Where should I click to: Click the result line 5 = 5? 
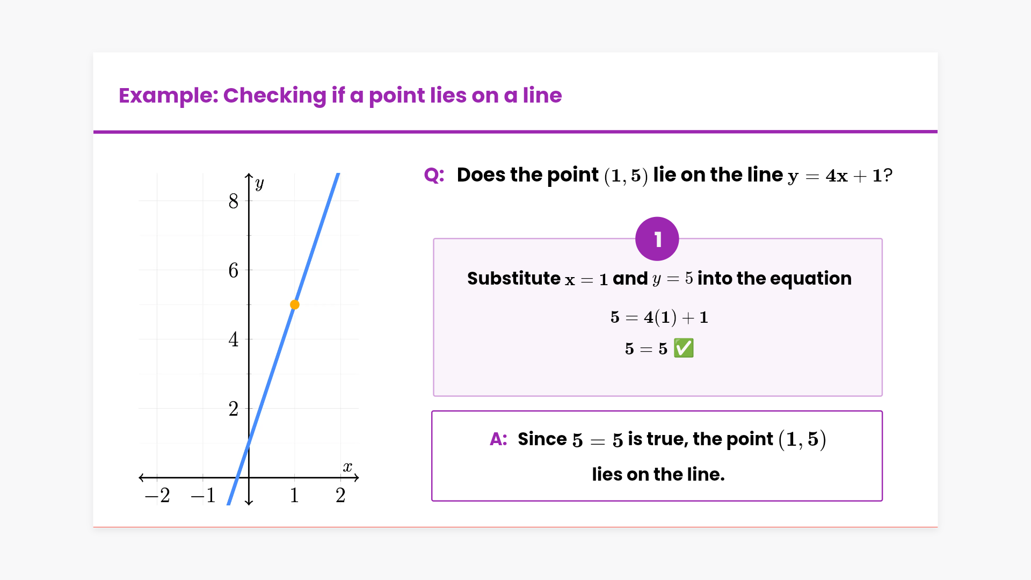[x=646, y=349]
